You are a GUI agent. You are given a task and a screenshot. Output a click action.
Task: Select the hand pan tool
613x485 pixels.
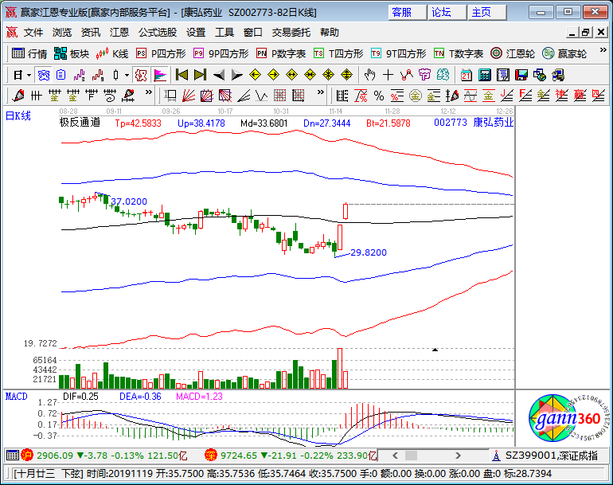point(369,75)
